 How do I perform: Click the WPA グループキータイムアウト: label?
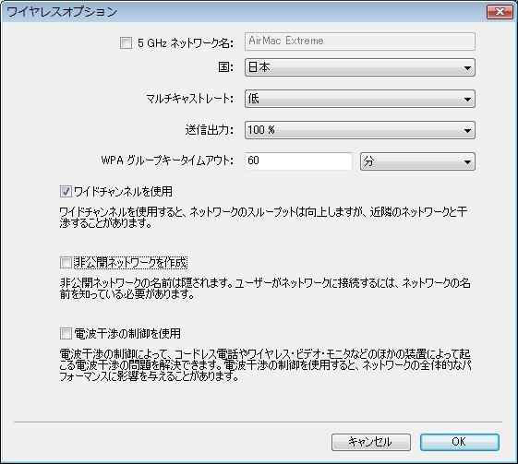[x=167, y=161]
